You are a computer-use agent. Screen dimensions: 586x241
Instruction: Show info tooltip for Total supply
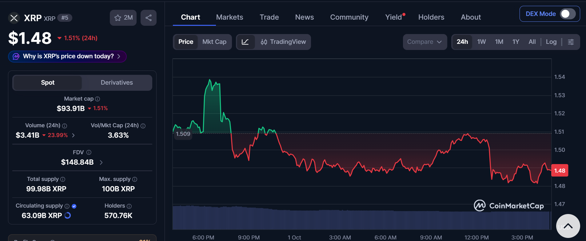(63, 179)
